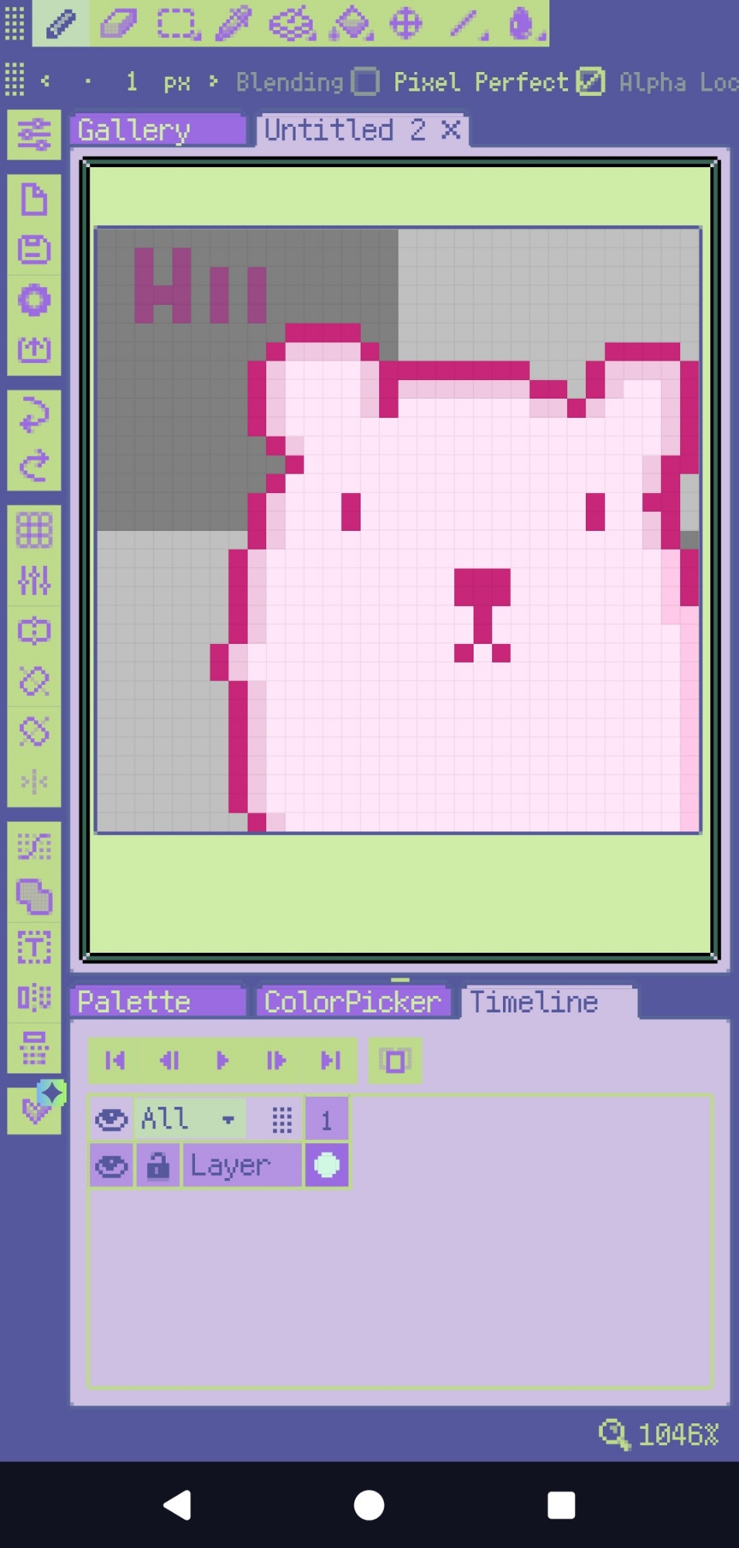
Task: Click the Redo arrow icon
Action: tap(34, 466)
